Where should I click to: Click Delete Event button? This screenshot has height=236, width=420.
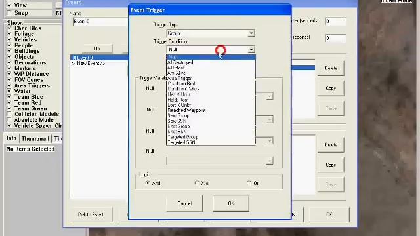(x=91, y=214)
